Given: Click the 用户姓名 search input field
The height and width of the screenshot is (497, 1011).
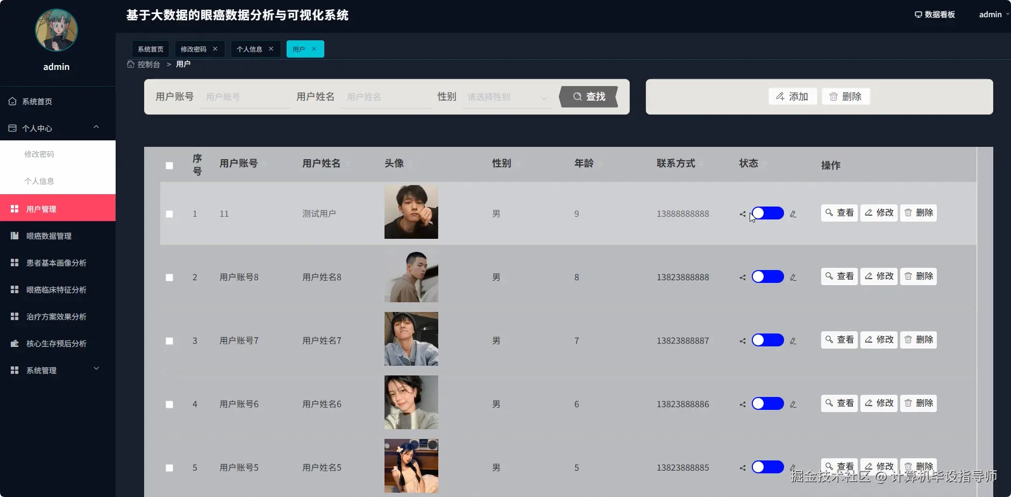Looking at the screenshot, I should [386, 97].
